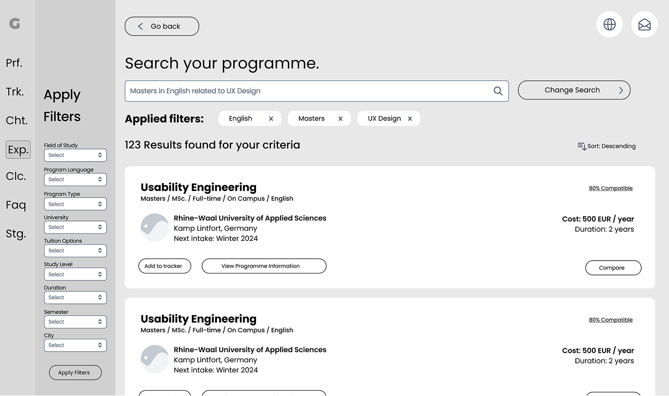
Task: Click Add to tracker on first result
Action: pyautogui.click(x=164, y=266)
